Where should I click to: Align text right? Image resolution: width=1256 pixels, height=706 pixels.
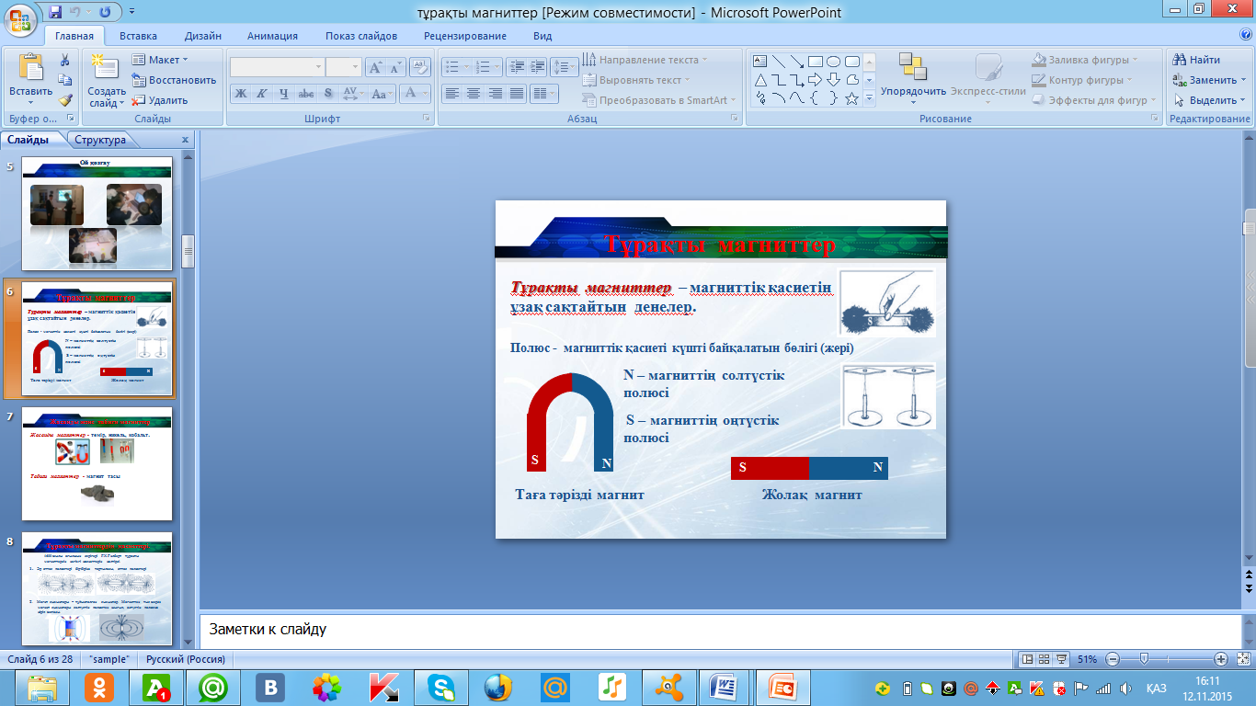tap(496, 93)
